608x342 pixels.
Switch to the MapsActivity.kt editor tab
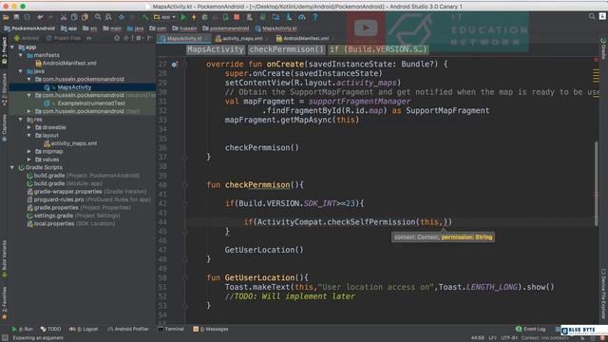183,38
